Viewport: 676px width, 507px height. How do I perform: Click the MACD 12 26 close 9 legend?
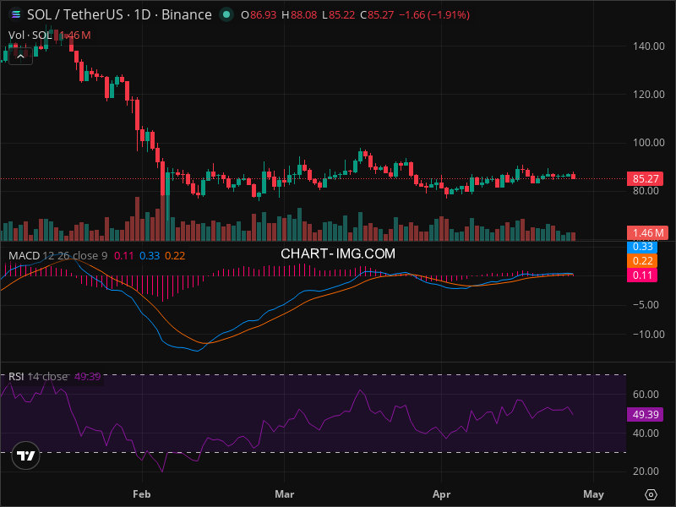(x=57, y=256)
